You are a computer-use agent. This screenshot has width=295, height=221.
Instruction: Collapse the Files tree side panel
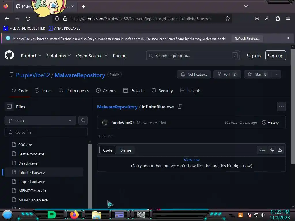pos(9,106)
